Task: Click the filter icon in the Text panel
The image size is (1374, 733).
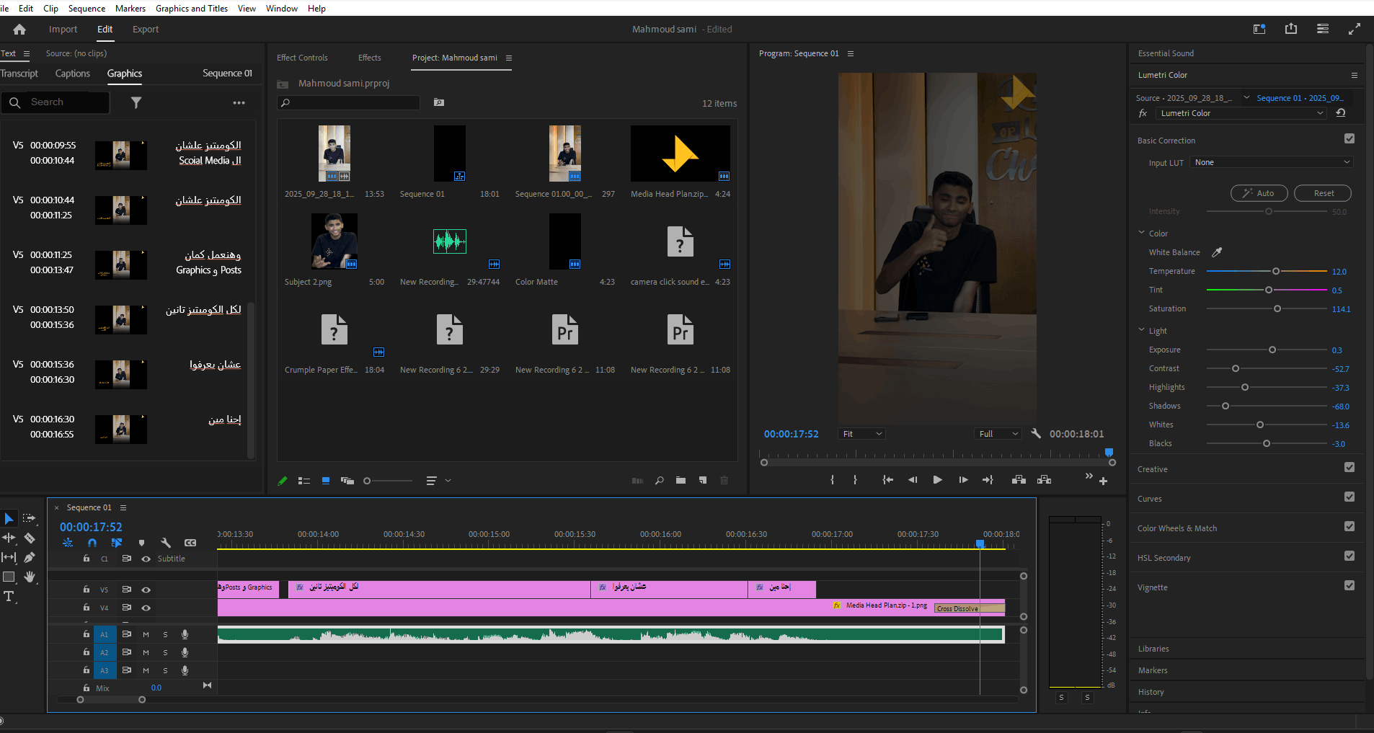Action: click(x=136, y=103)
